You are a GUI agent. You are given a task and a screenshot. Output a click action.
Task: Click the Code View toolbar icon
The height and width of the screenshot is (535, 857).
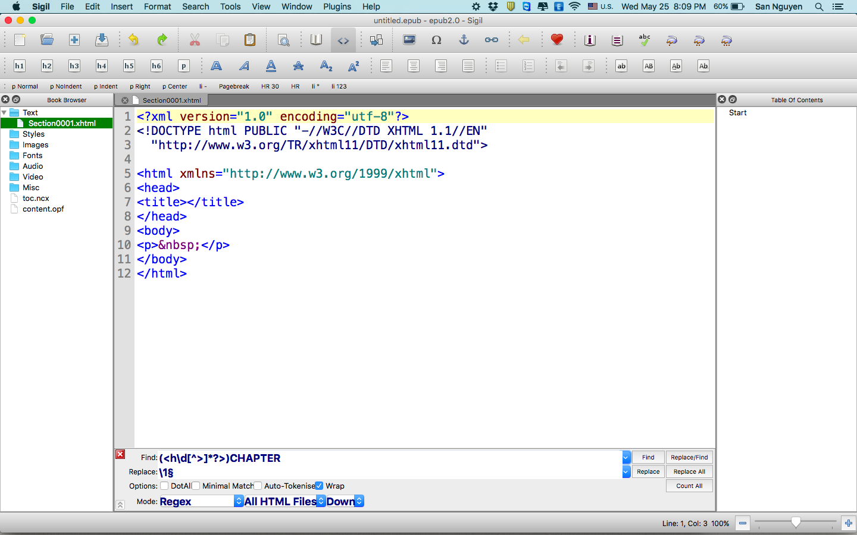(x=343, y=40)
